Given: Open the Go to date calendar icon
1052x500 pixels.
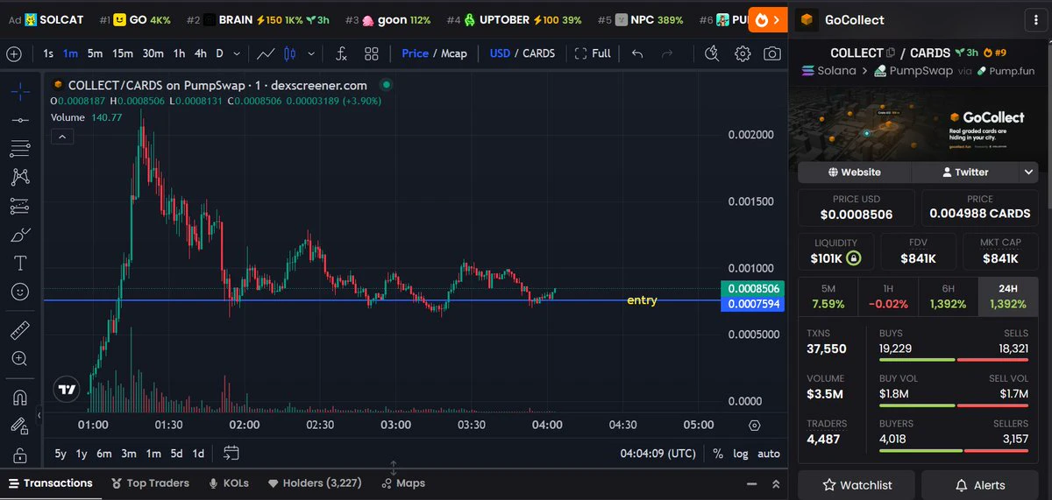Looking at the screenshot, I should pos(231,454).
